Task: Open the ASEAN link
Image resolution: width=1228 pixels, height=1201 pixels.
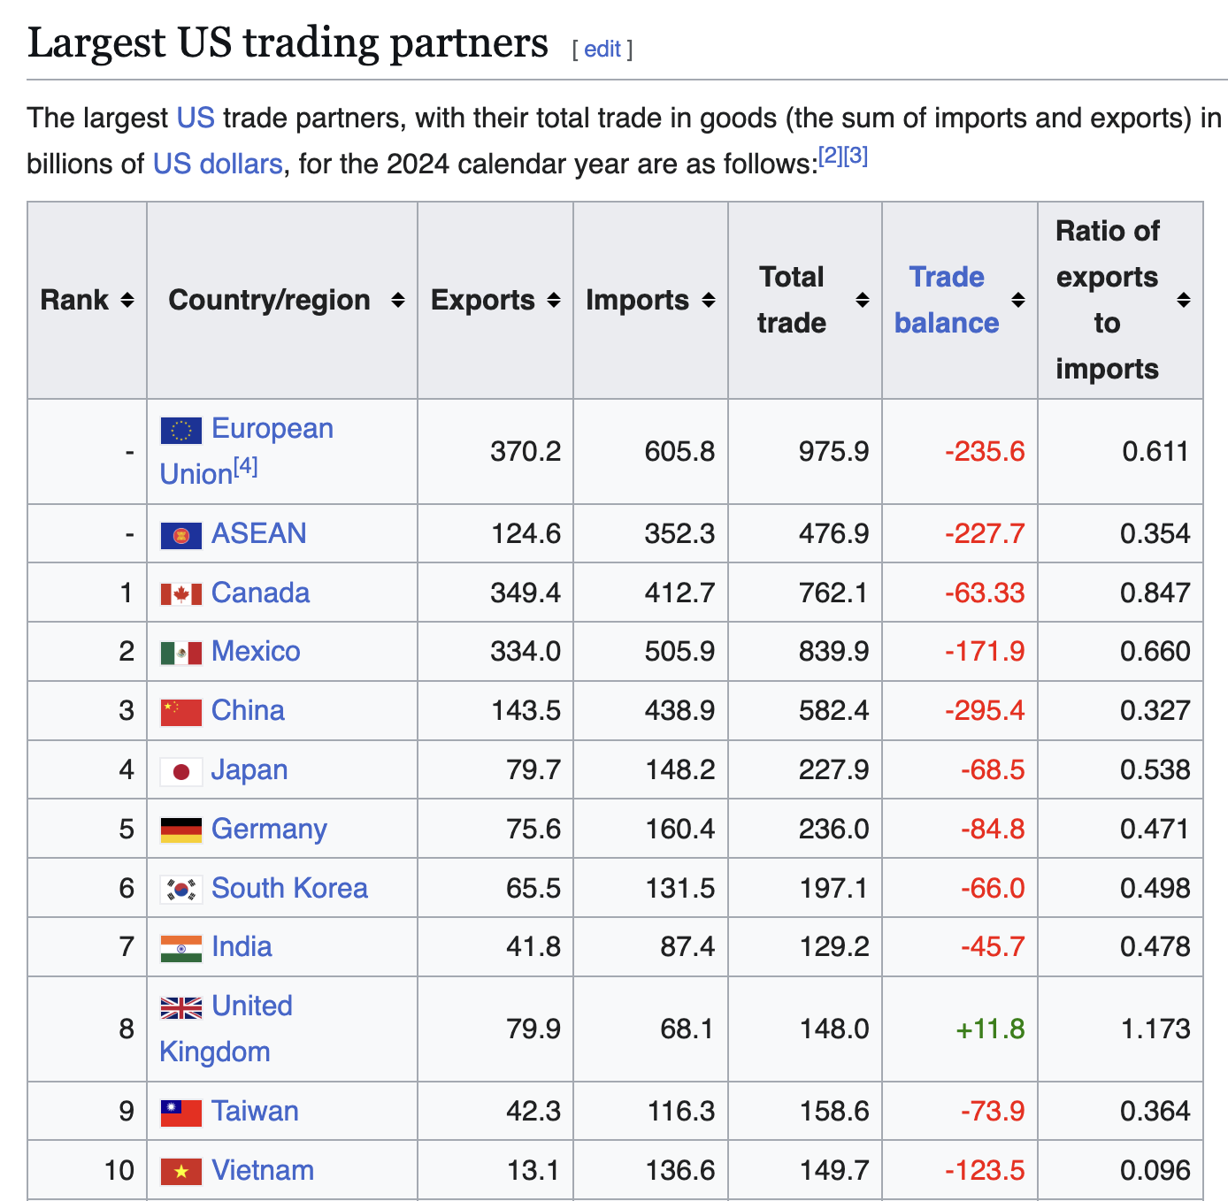Action: click(x=259, y=533)
